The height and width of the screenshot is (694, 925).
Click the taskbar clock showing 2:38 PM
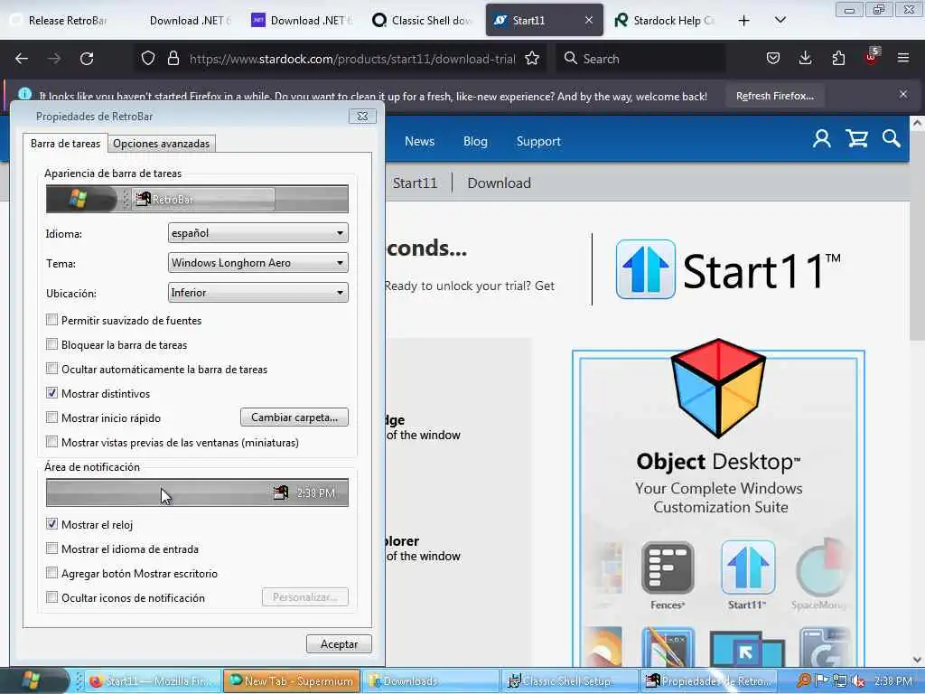(x=893, y=681)
